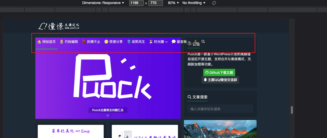The height and width of the screenshot is (138, 327).
Task: Click the site logo 憧憬点滴记忆
Action: click(59, 26)
